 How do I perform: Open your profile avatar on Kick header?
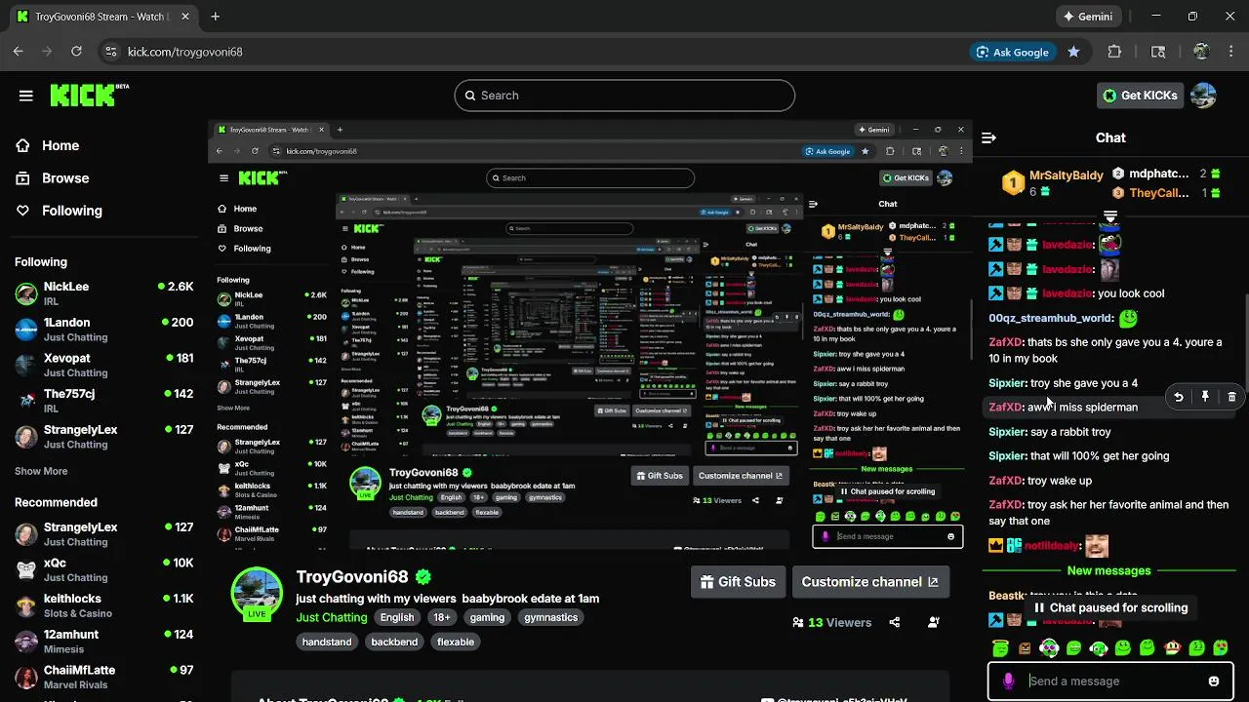(1204, 96)
